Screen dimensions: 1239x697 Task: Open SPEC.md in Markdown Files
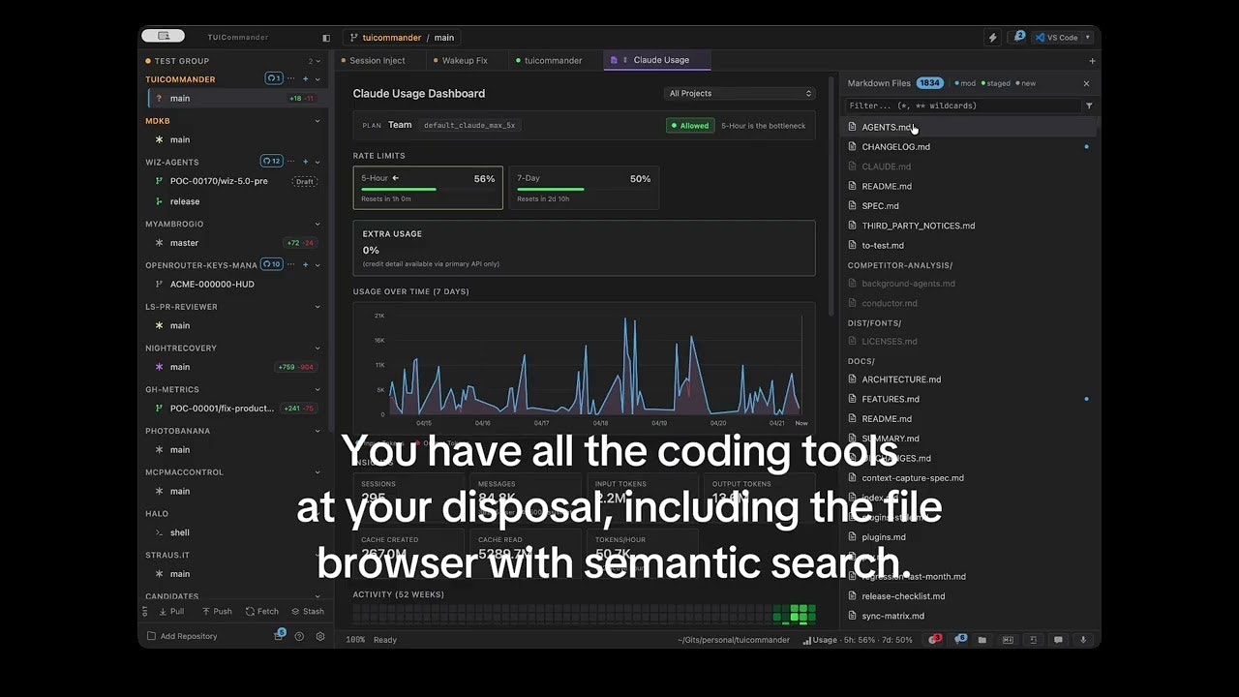click(x=968, y=206)
